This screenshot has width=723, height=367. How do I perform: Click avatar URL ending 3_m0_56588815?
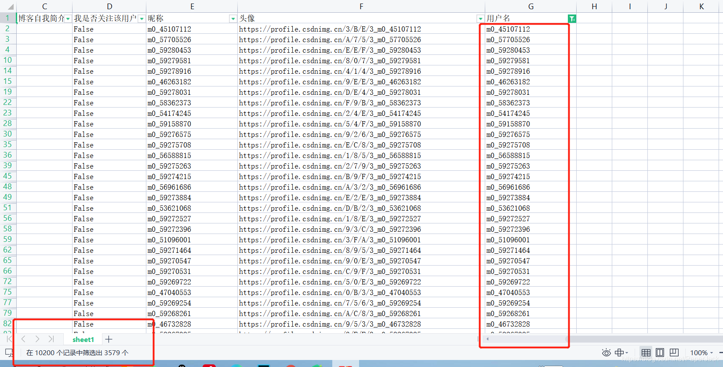click(361, 155)
